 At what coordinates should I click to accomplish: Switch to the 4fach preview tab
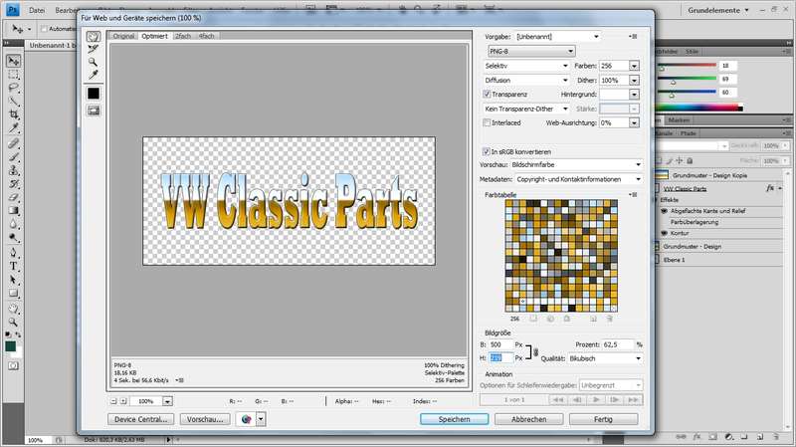coord(207,36)
